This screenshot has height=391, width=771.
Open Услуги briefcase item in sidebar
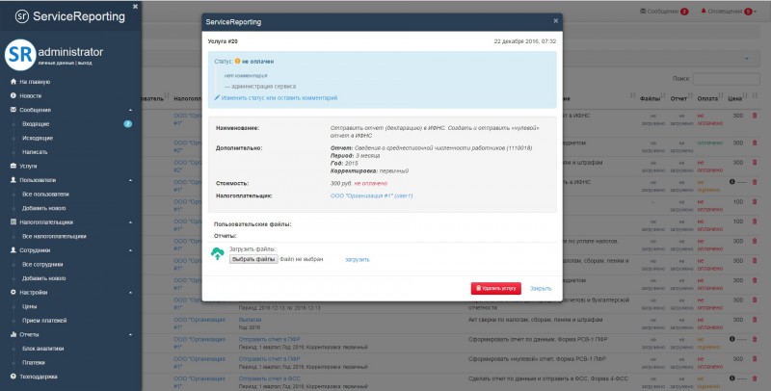click(23, 166)
